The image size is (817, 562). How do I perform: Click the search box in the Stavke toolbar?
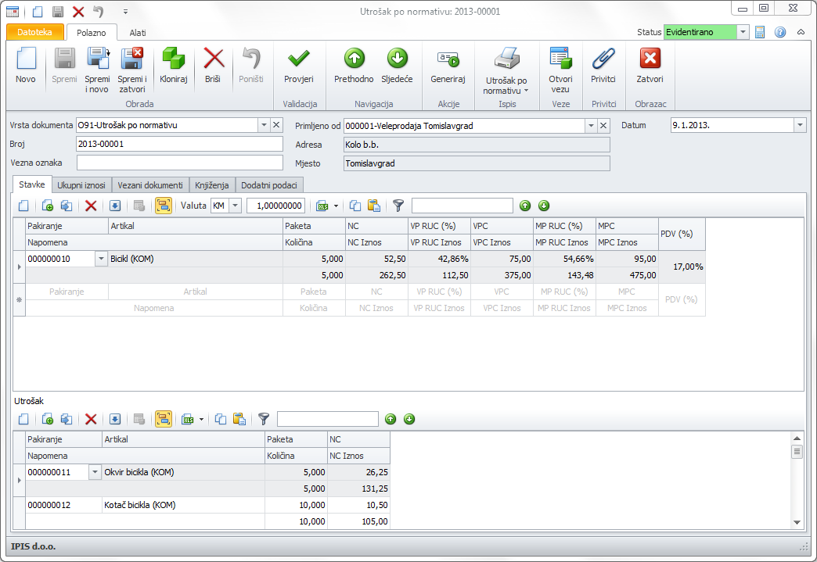click(462, 206)
